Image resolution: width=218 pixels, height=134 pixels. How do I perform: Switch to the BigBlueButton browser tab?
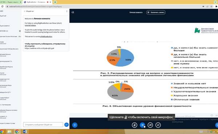(36, 2)
